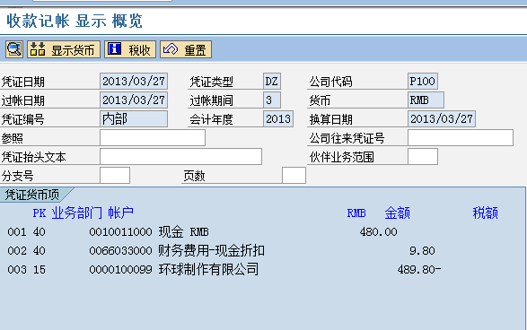Viewport: 527px width, 330px height.
Task: Click the 金额 column header
Action: tap(397, 213)
